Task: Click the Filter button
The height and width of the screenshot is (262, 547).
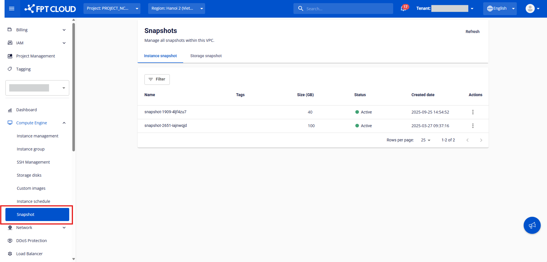Action: coord(157,79)
